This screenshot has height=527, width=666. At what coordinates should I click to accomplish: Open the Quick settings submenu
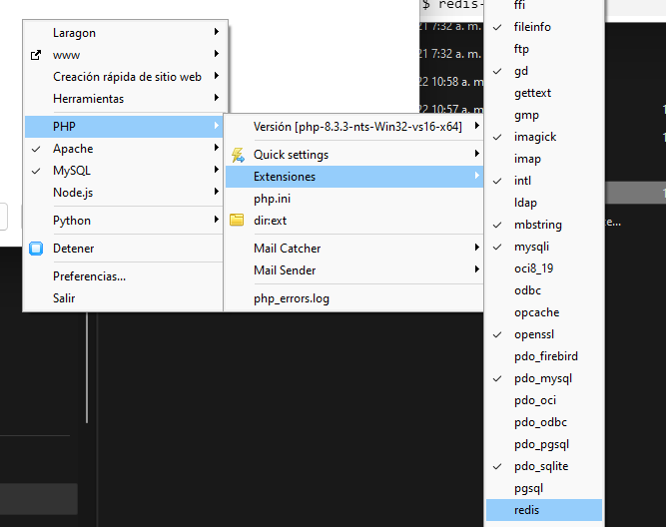(354, 155)
